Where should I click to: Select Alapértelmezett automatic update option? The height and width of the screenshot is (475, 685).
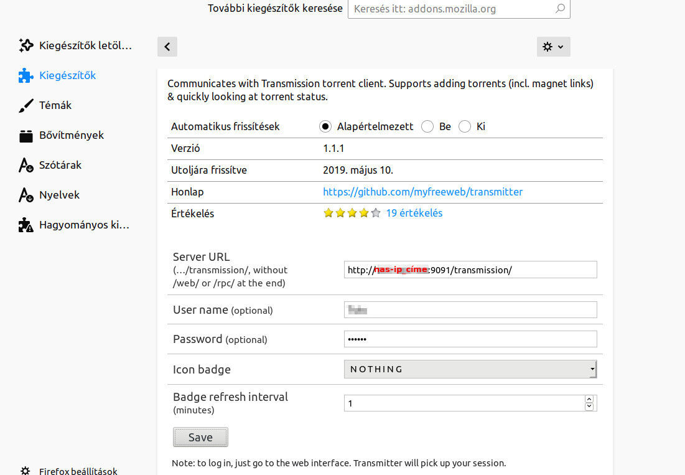coord(325,127)
